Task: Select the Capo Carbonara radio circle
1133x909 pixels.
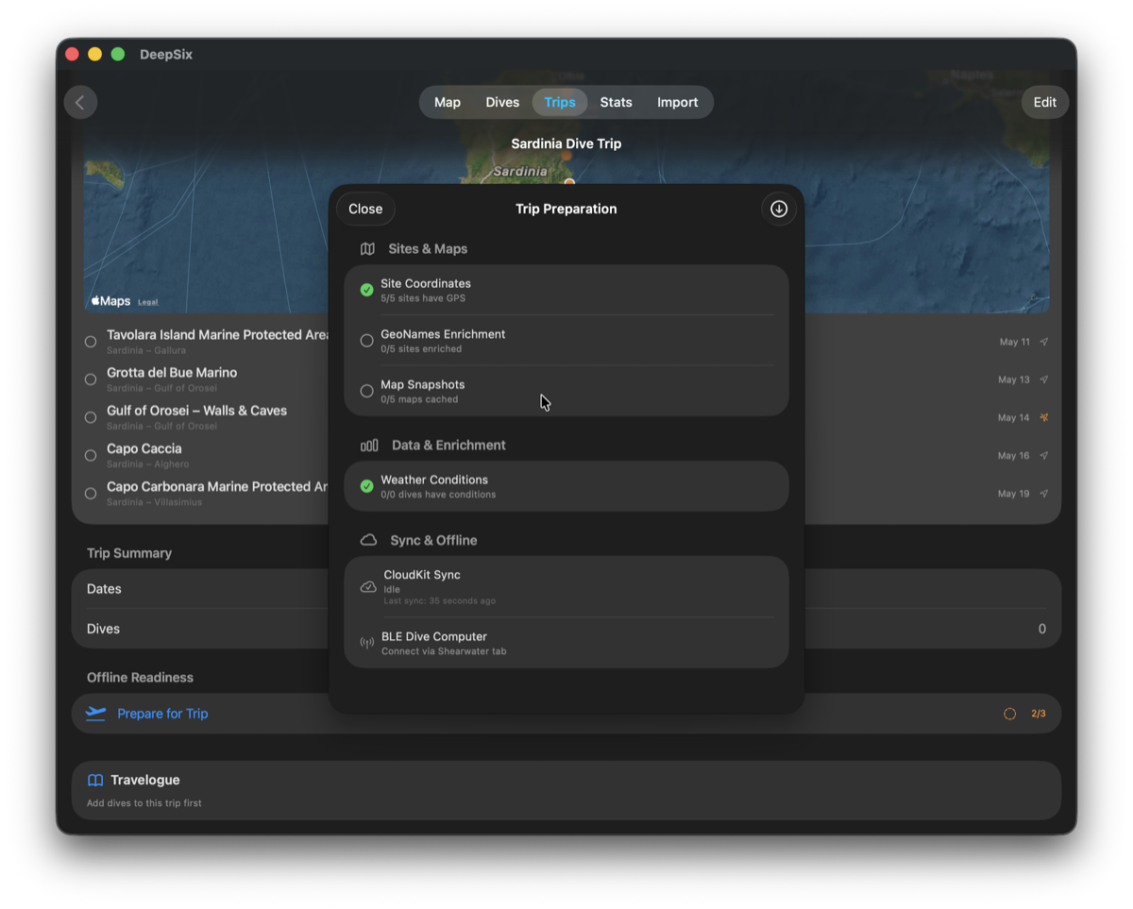Action: (x=91, y=493)
